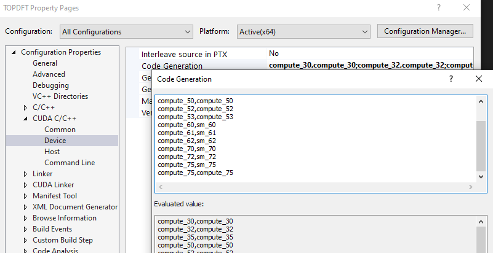Click compute_30,compute_30 in Evaluated value
Viewport: 493px width, 253px height.
tap(195, 221)
